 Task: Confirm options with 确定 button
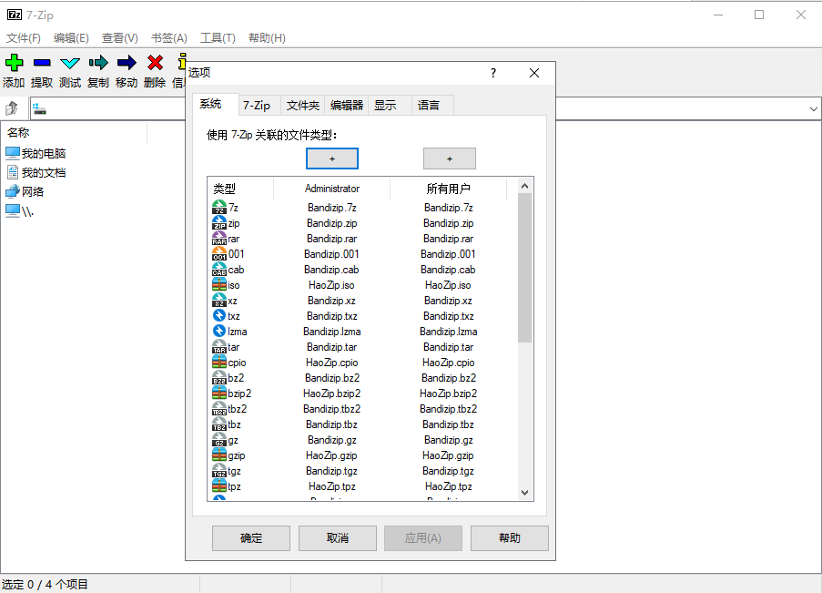coord(250,538)
